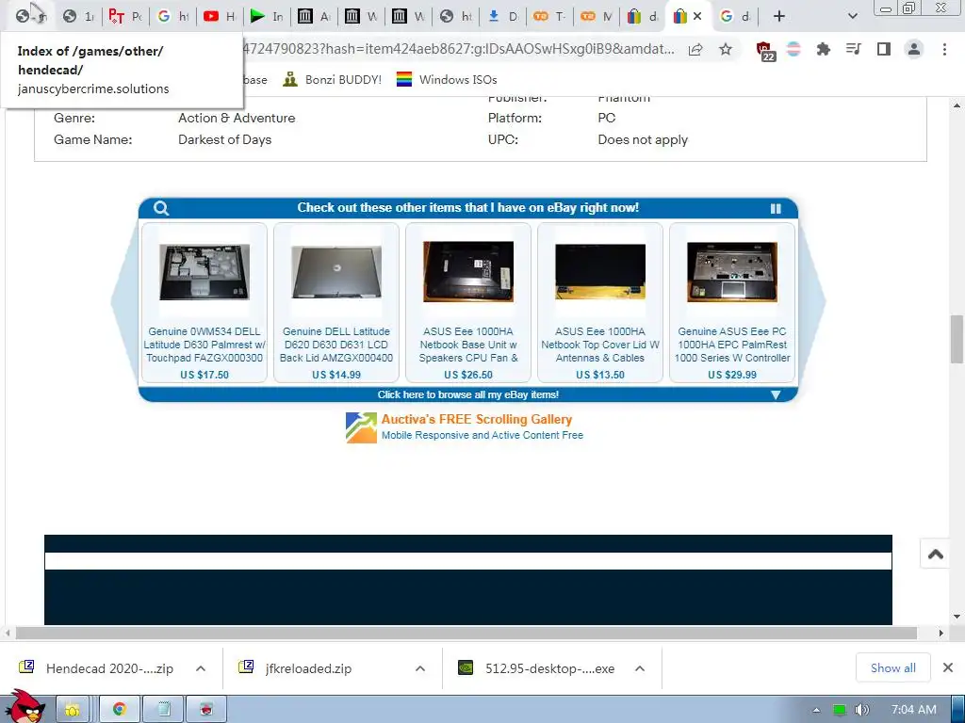Open the tab search chevron

tap(852, 17)
